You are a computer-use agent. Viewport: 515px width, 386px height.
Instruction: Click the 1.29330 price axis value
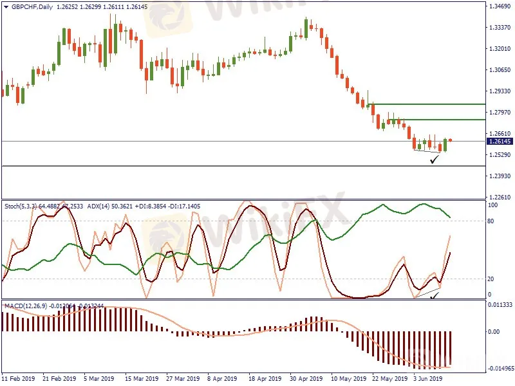coord(500,91)
